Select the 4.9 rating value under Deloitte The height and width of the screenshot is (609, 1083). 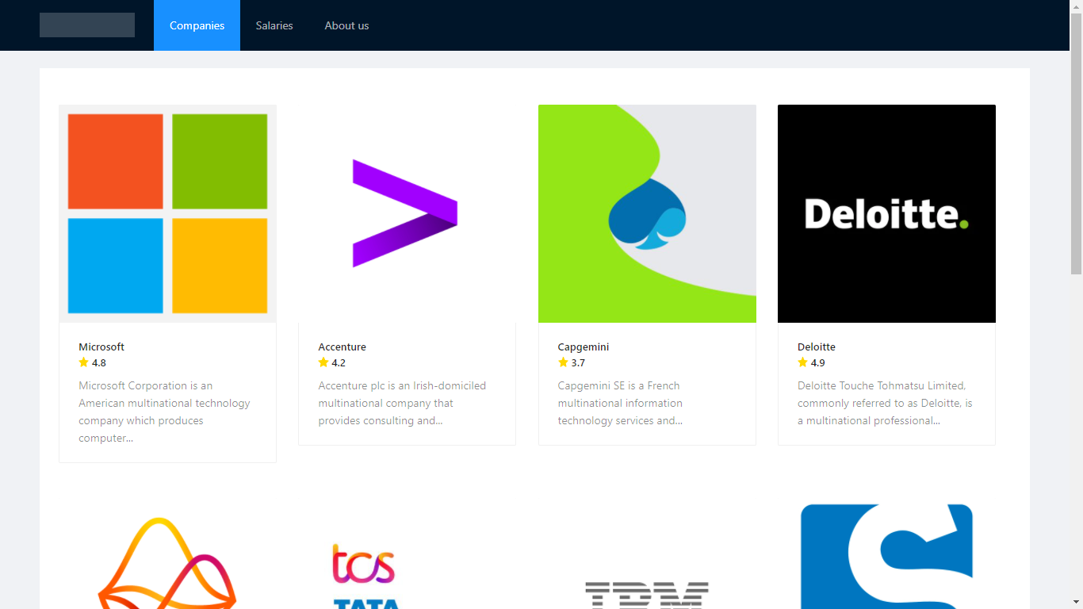(x=818, y=363)
